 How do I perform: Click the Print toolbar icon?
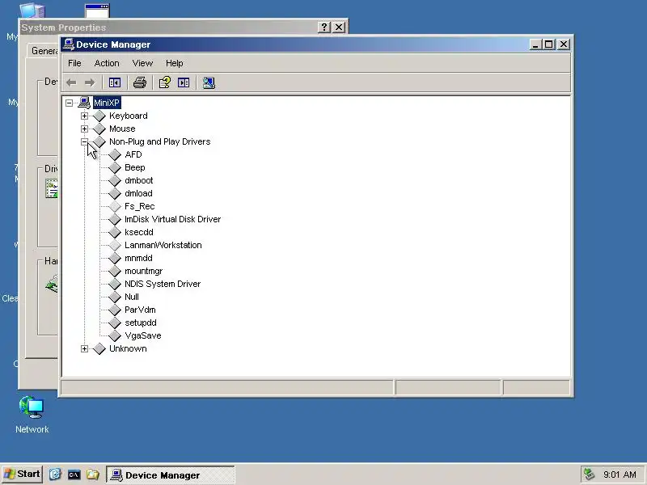[140, 83]
